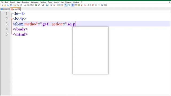
Task: Open the View menu
Action: (18, 2)
